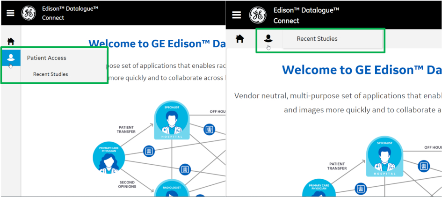Choose Recent Studies in horizontal toolbar flyout
442x197 pixels.
click(x=317, y=39)
